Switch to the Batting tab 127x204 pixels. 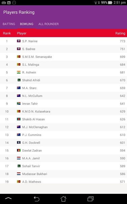[9, 24]
